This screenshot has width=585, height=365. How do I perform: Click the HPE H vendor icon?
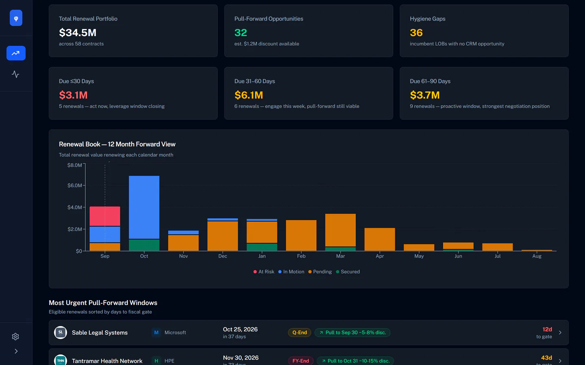tap(156, 361)
